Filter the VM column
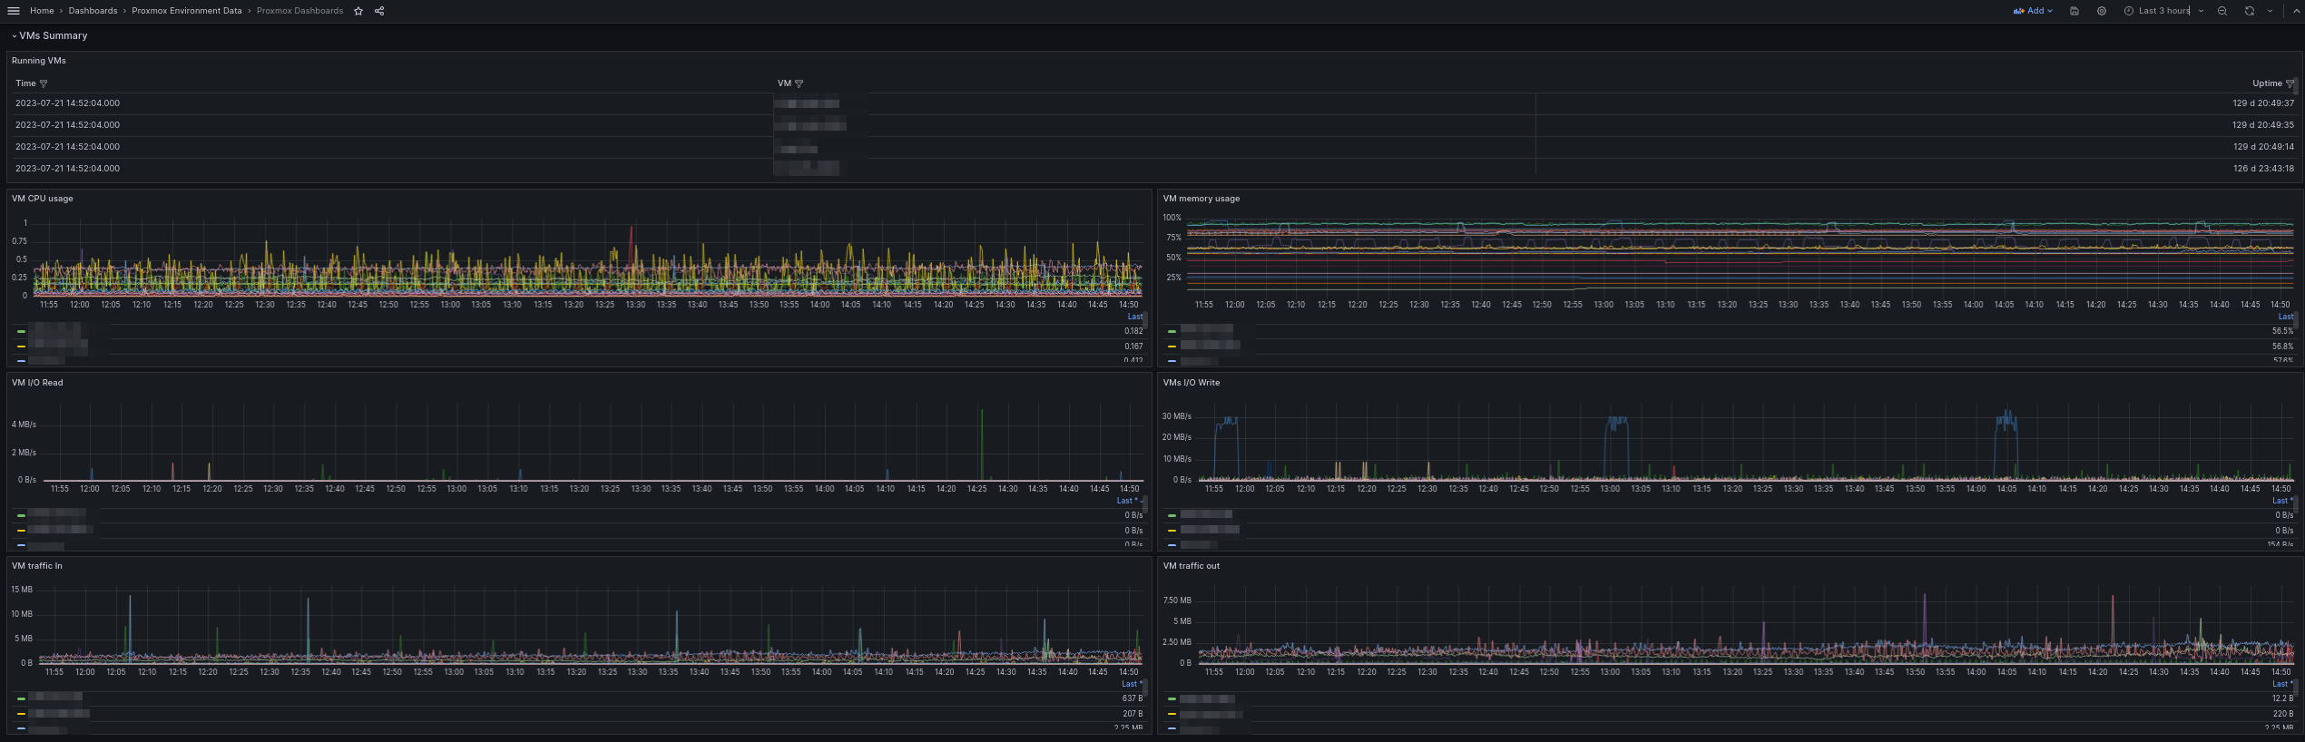 [799, 83]
